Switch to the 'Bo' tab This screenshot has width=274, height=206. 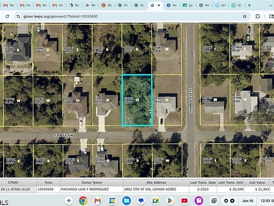74,5
